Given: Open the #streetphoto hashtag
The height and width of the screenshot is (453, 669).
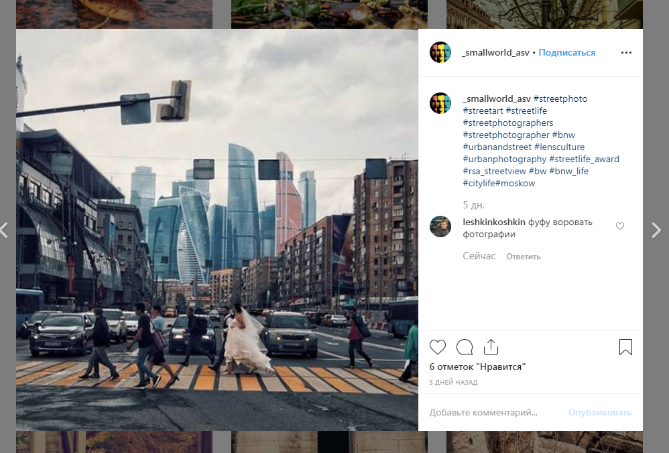Looking at the screenshot, I should tap(560, 99).
